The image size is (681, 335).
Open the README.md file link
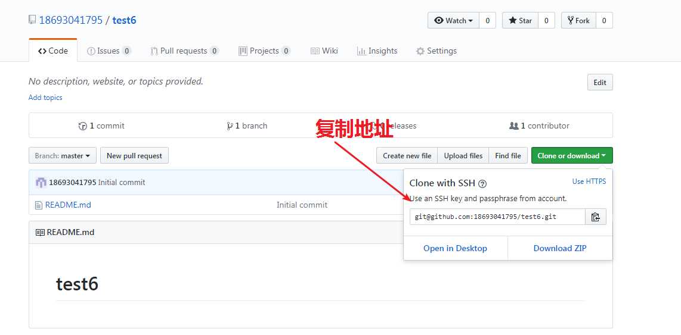68,205
